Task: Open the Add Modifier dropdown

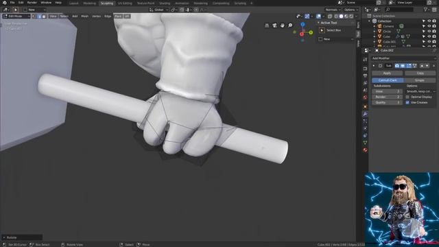Action: (403, 58)
